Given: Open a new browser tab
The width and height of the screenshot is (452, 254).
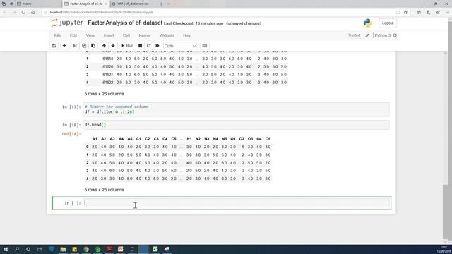Looking at the screenshot, I should tap(161, 4).
